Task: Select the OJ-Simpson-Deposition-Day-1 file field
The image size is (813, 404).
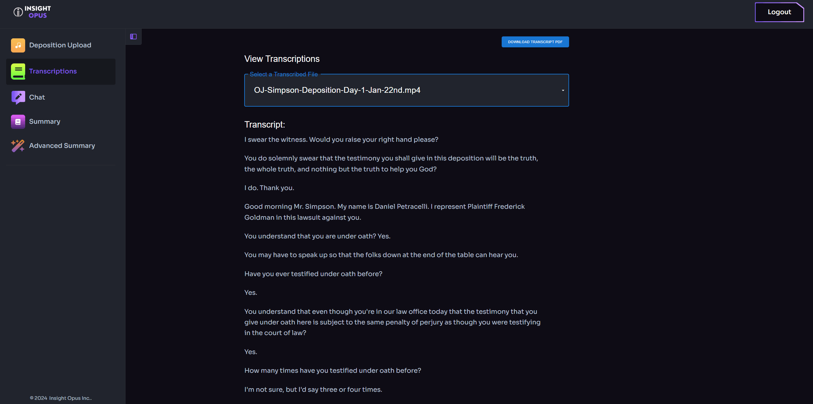Action: pyautogui.click(x=406, y=90)
